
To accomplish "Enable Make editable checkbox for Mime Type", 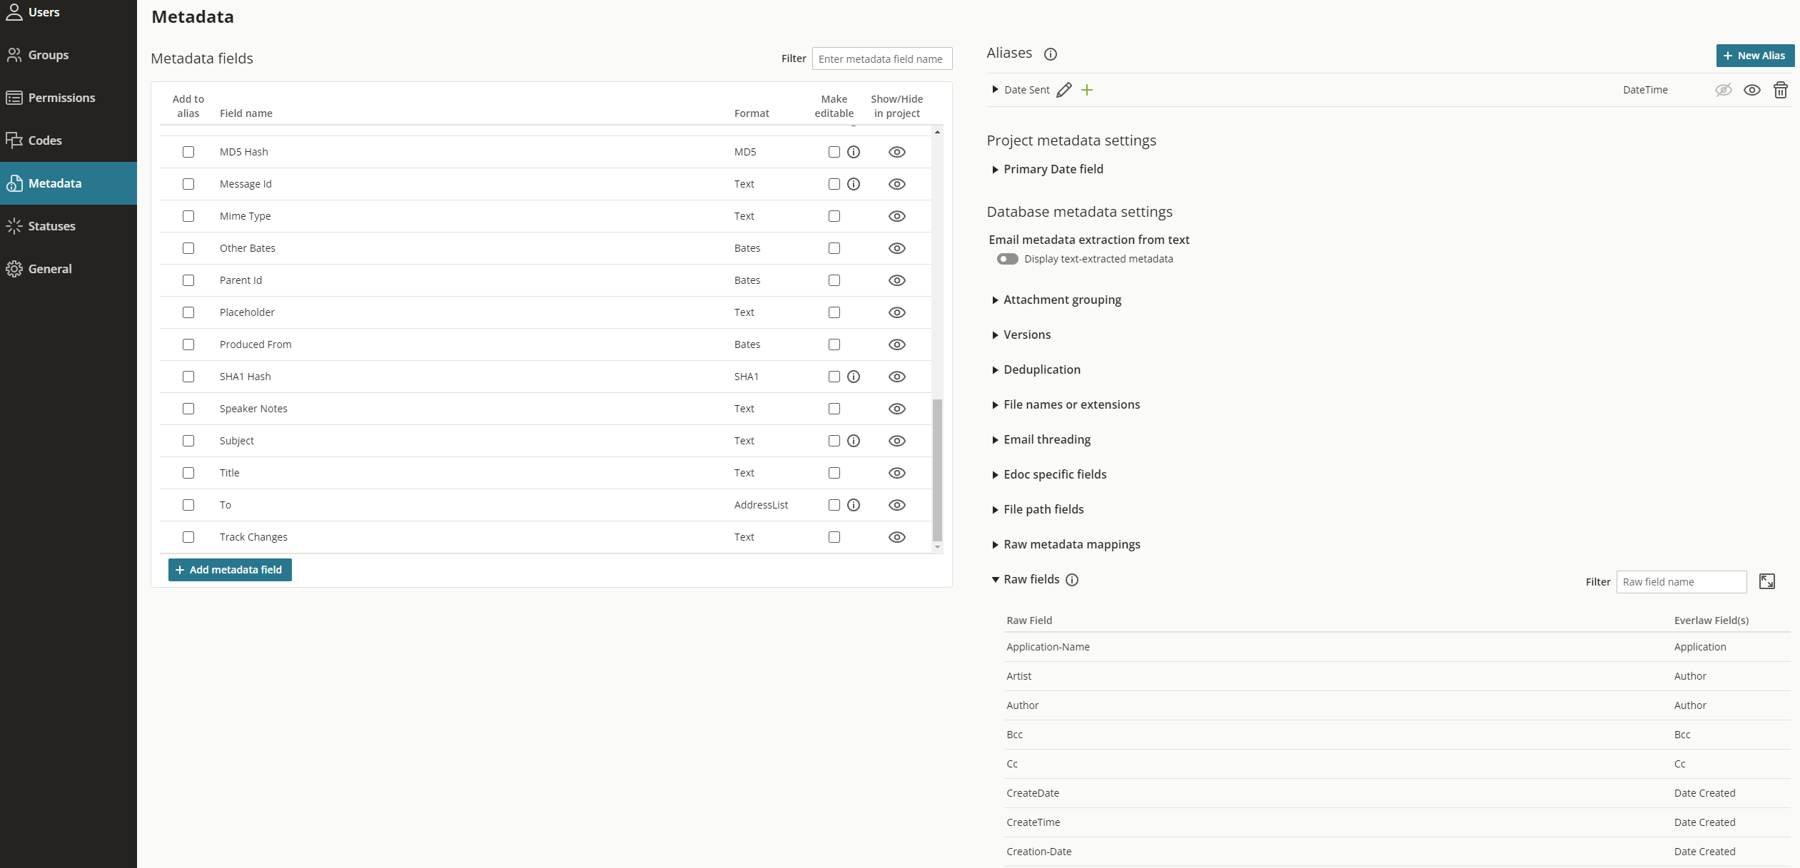I will pyautogui.click(x=834, y=216).
